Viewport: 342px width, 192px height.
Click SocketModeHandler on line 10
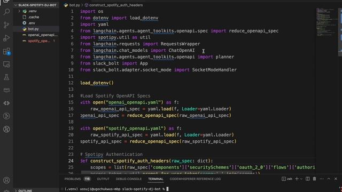(214, 70)
